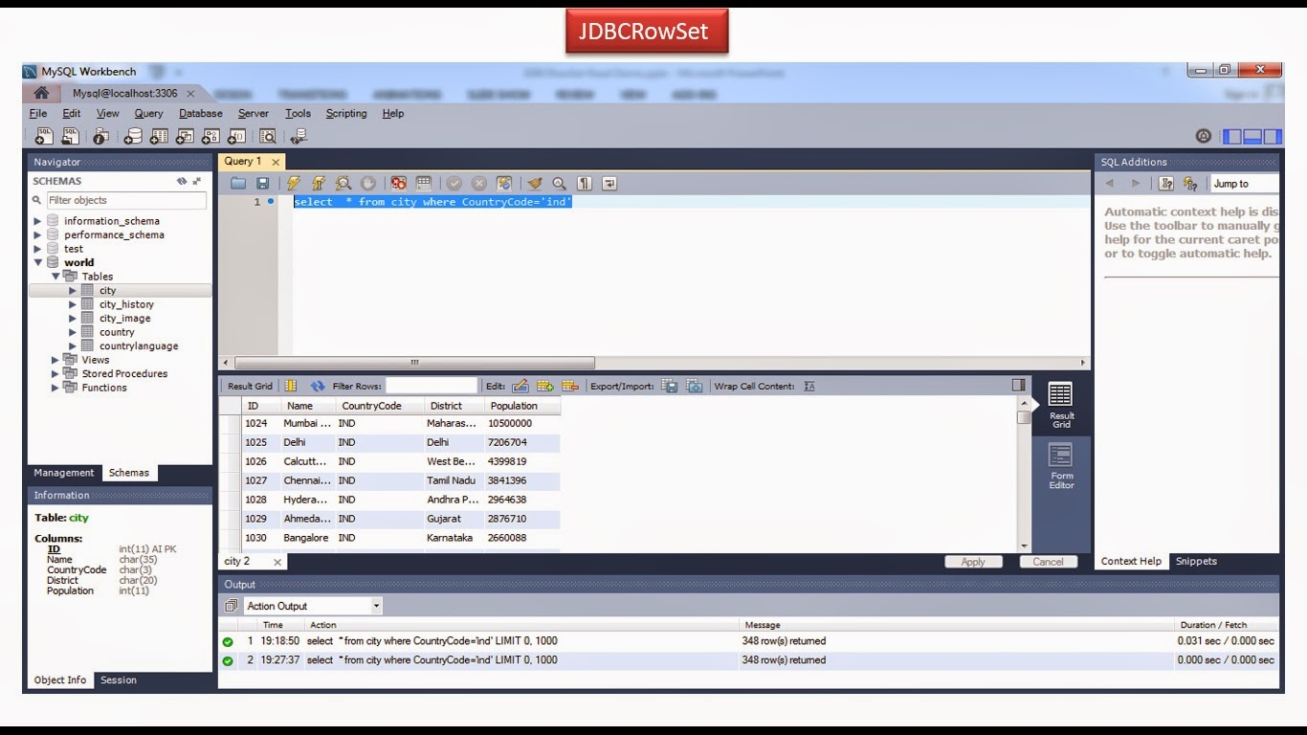Viewport: 1307px width, 735px height.
Task: Toggle Wrap Cell Content icon
Action: [x=809, y=386]
